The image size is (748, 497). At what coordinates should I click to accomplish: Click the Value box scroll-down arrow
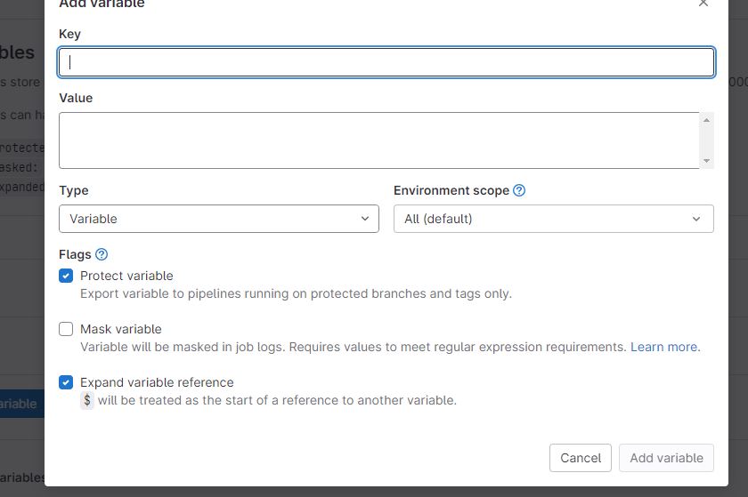(x=707, y=161)
